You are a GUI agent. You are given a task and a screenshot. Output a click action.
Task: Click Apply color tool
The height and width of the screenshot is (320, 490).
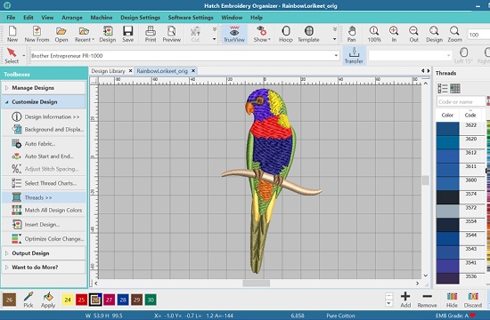[x=48, y=300]
